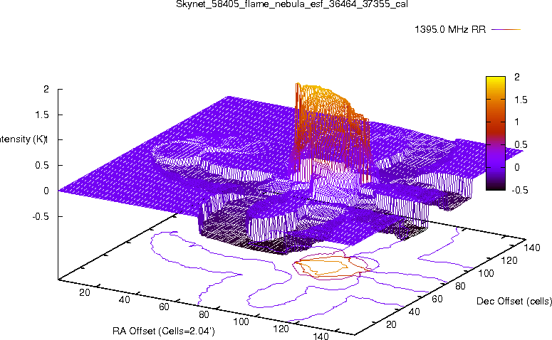Click the Intensity (K) axis label
The image size is (552, 340).
[x=23, y=139]
